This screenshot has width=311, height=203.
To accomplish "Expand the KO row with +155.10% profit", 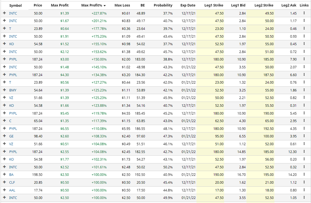I will pyautogui.click(x=4, y=44).
